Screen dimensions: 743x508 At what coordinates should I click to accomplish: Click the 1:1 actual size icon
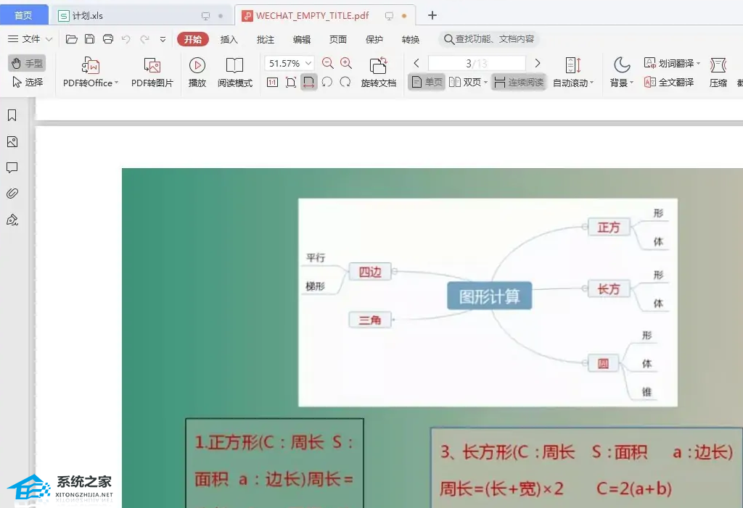coord(272,83)
